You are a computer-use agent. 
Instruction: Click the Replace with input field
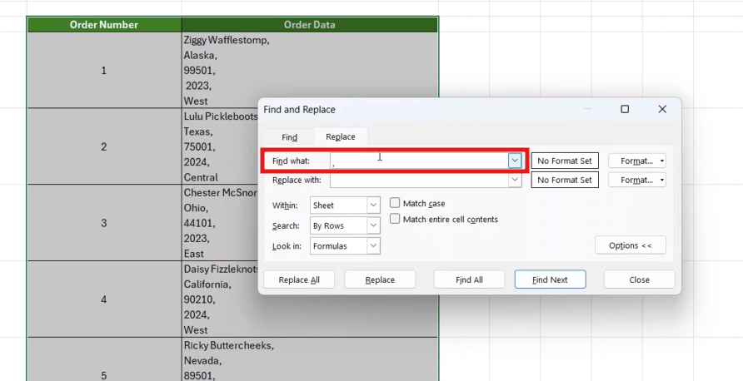coord(419,180)
